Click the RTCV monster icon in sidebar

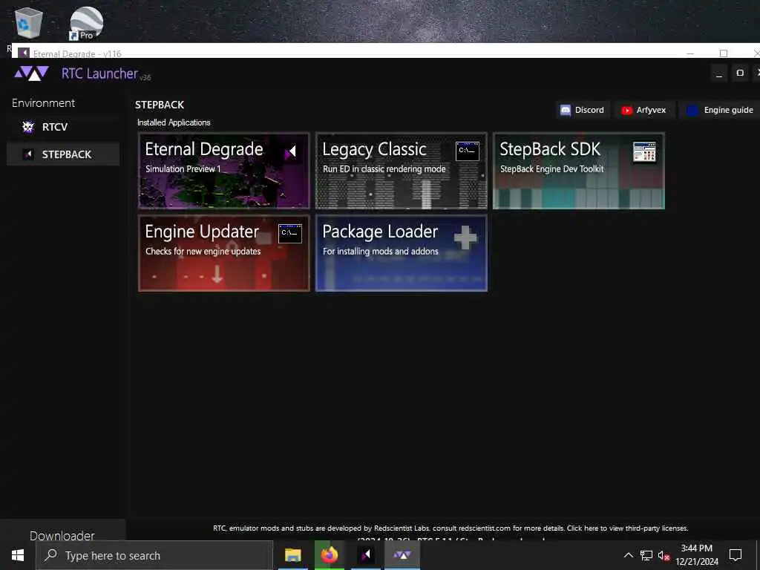pyautogui.click(x=28, y=127)
